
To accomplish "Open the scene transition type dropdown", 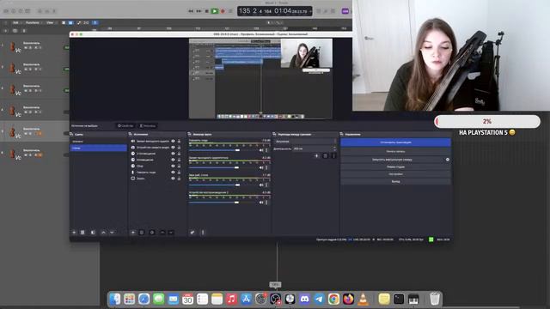I will coord(305,142).
